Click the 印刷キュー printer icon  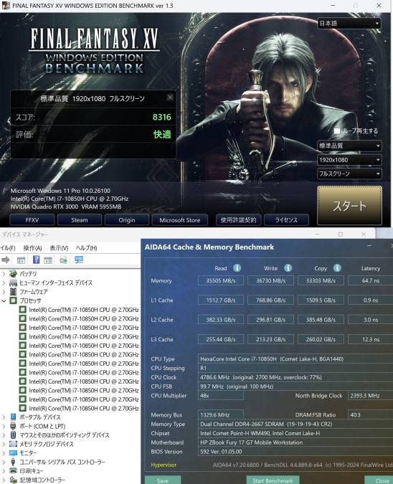pos(13,470)
